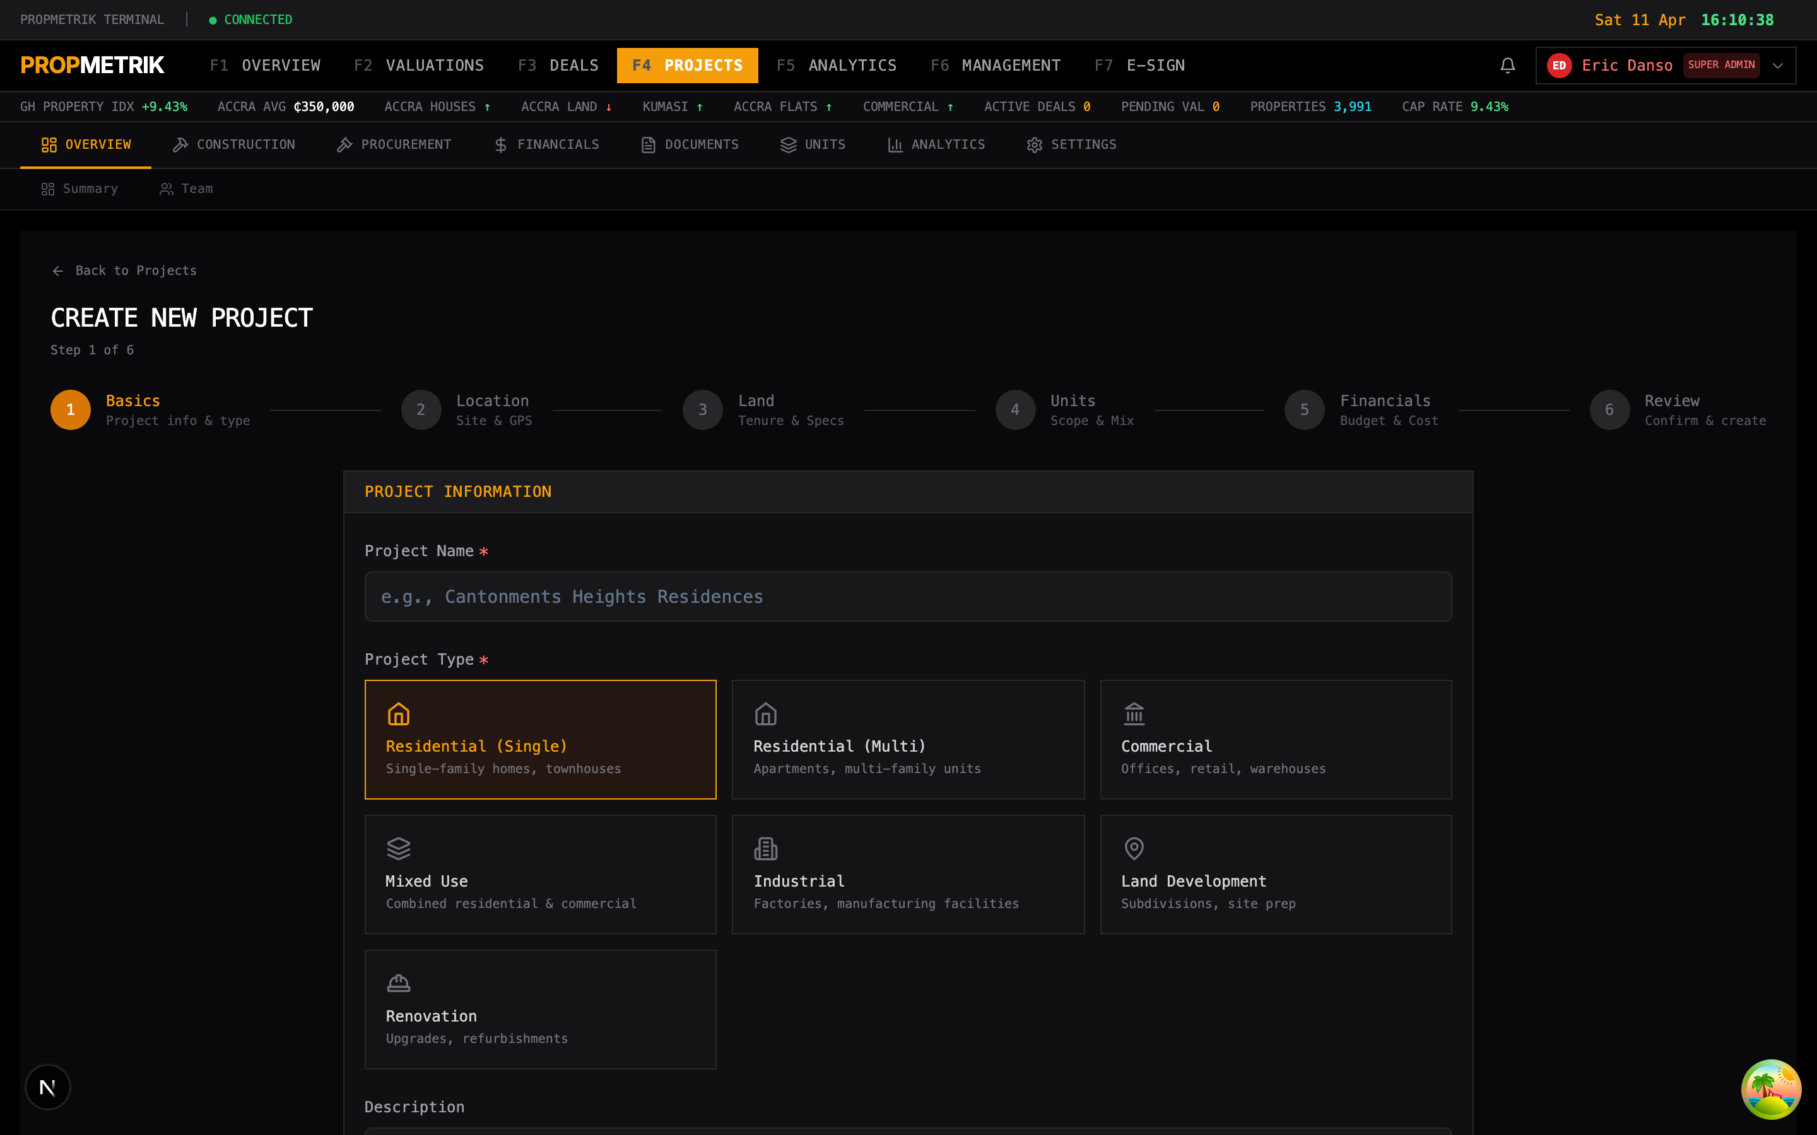Image resolution: width=1817 pixels, height=1135 pixels.
Task: Click the Residential (Single) house icon
Action: (398, 713)
